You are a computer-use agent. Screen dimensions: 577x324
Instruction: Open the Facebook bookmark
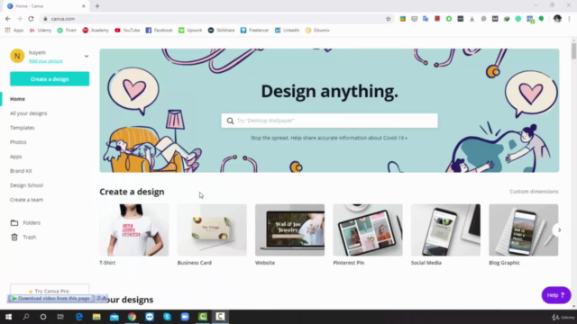159,30
